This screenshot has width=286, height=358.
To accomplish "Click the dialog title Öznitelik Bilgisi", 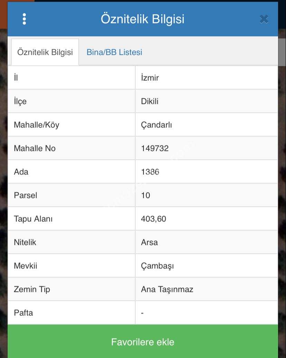I will tap(142, 19).
